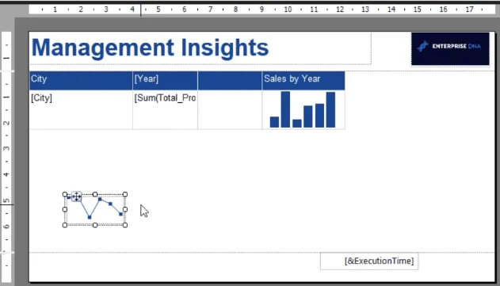The image size is (500, 286).
Task: Select the [City] data cell
Action: pyautogui.click(x=81, y=109)
